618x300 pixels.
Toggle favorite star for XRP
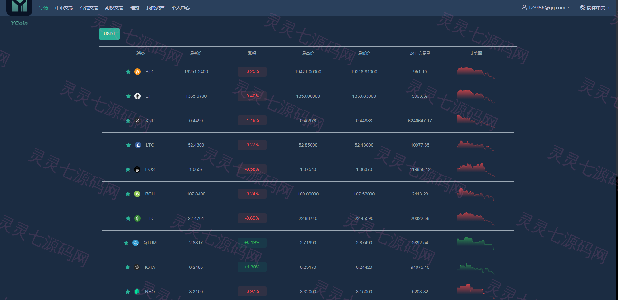[x=128, y=121]
